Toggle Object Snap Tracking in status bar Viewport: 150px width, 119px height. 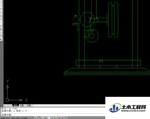[52, 118]
